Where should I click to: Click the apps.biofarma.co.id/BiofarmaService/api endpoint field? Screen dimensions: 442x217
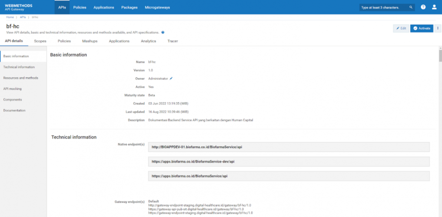pyautogui.click(x=289, y=176)
